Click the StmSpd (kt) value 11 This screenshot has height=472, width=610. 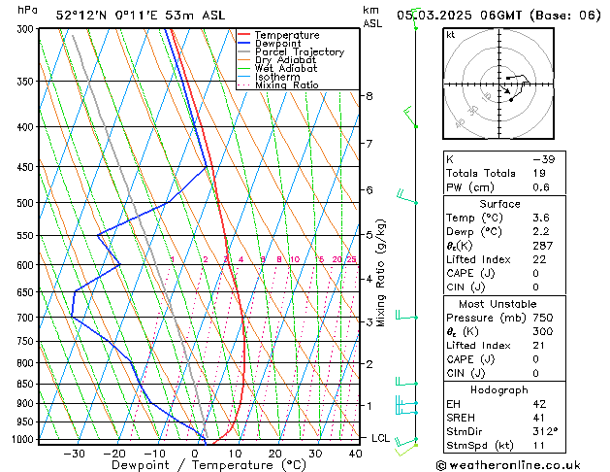pos(539,446)
